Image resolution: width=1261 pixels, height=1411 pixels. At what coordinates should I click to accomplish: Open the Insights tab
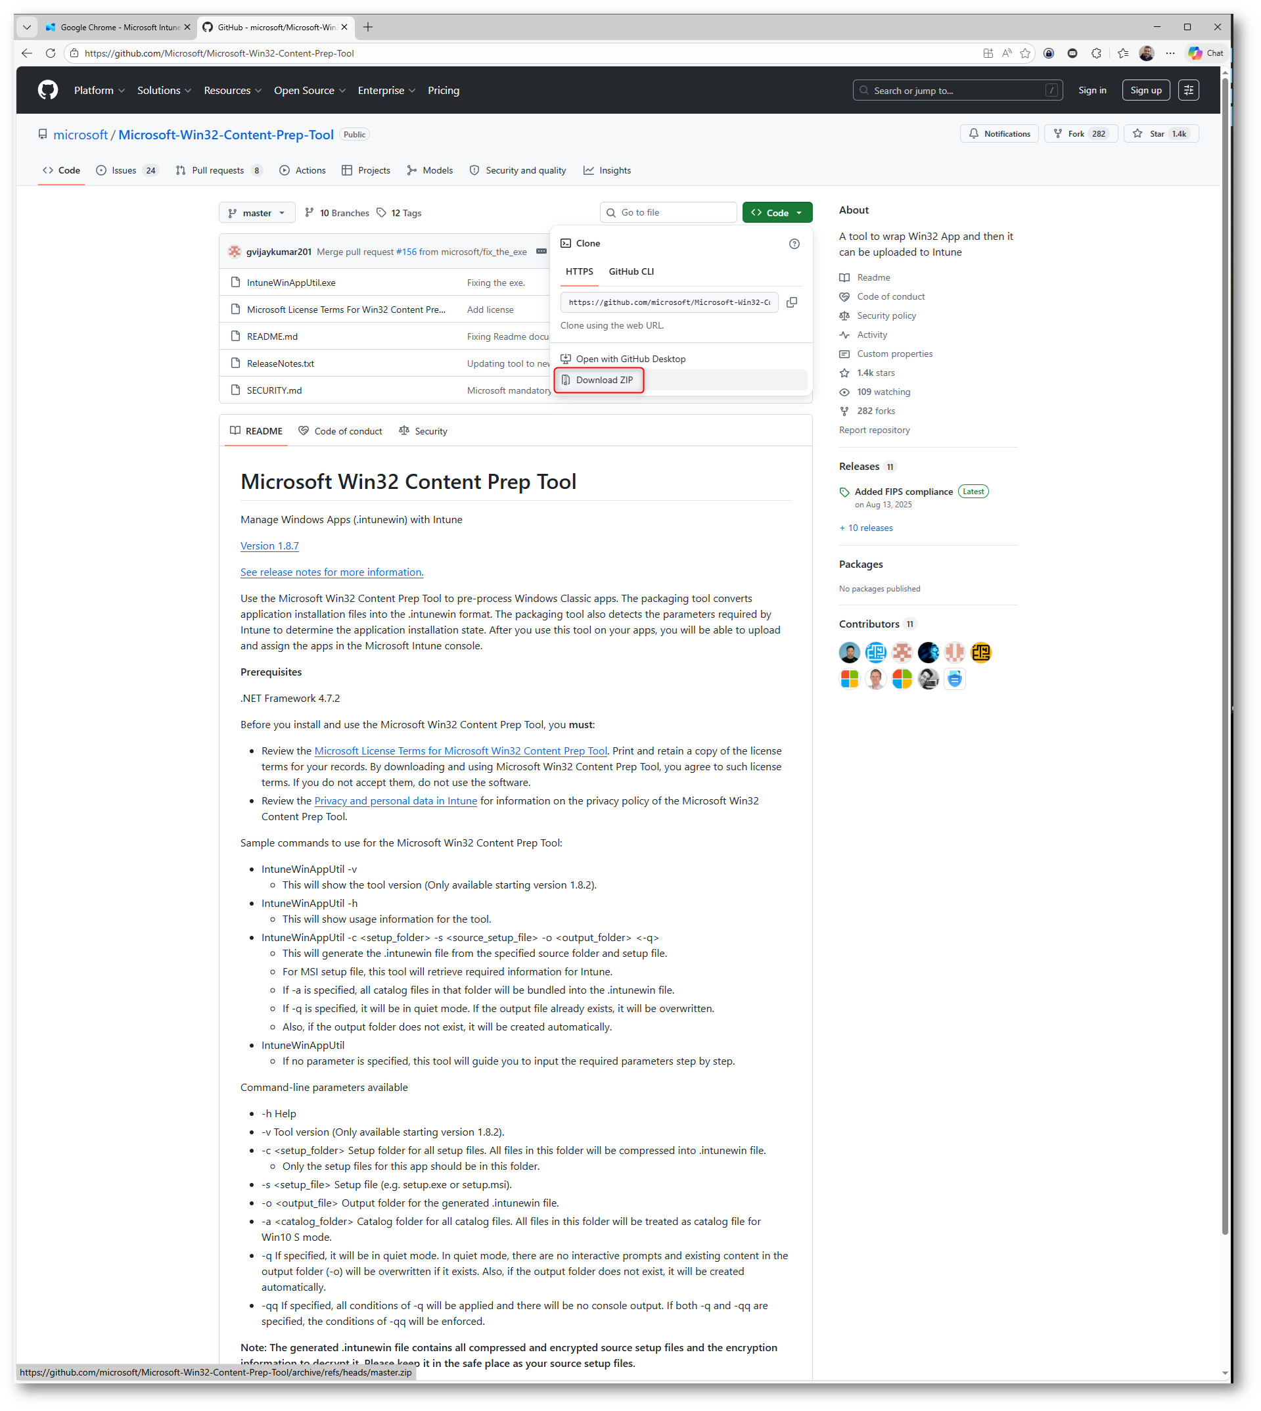[x=607, y=170]
